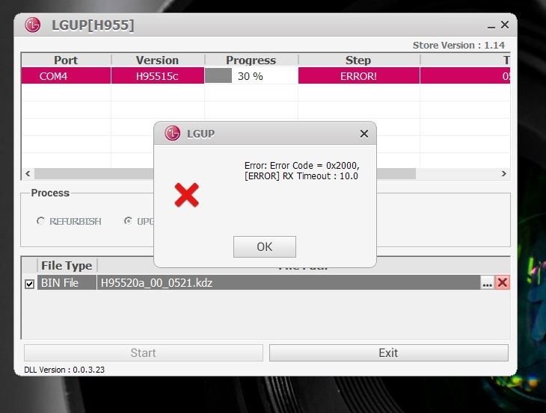546x413 pixels.
Task: Open file browse ellipsis button for KDZ
Action: [487, 282]
